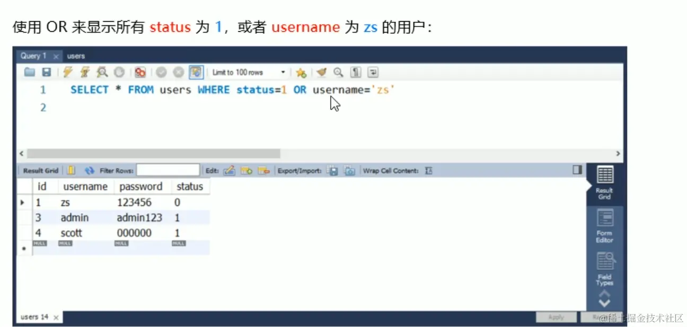Expand more side panel options down chevron
This screenshot has height=327, width=687.
tap(604, 303)
